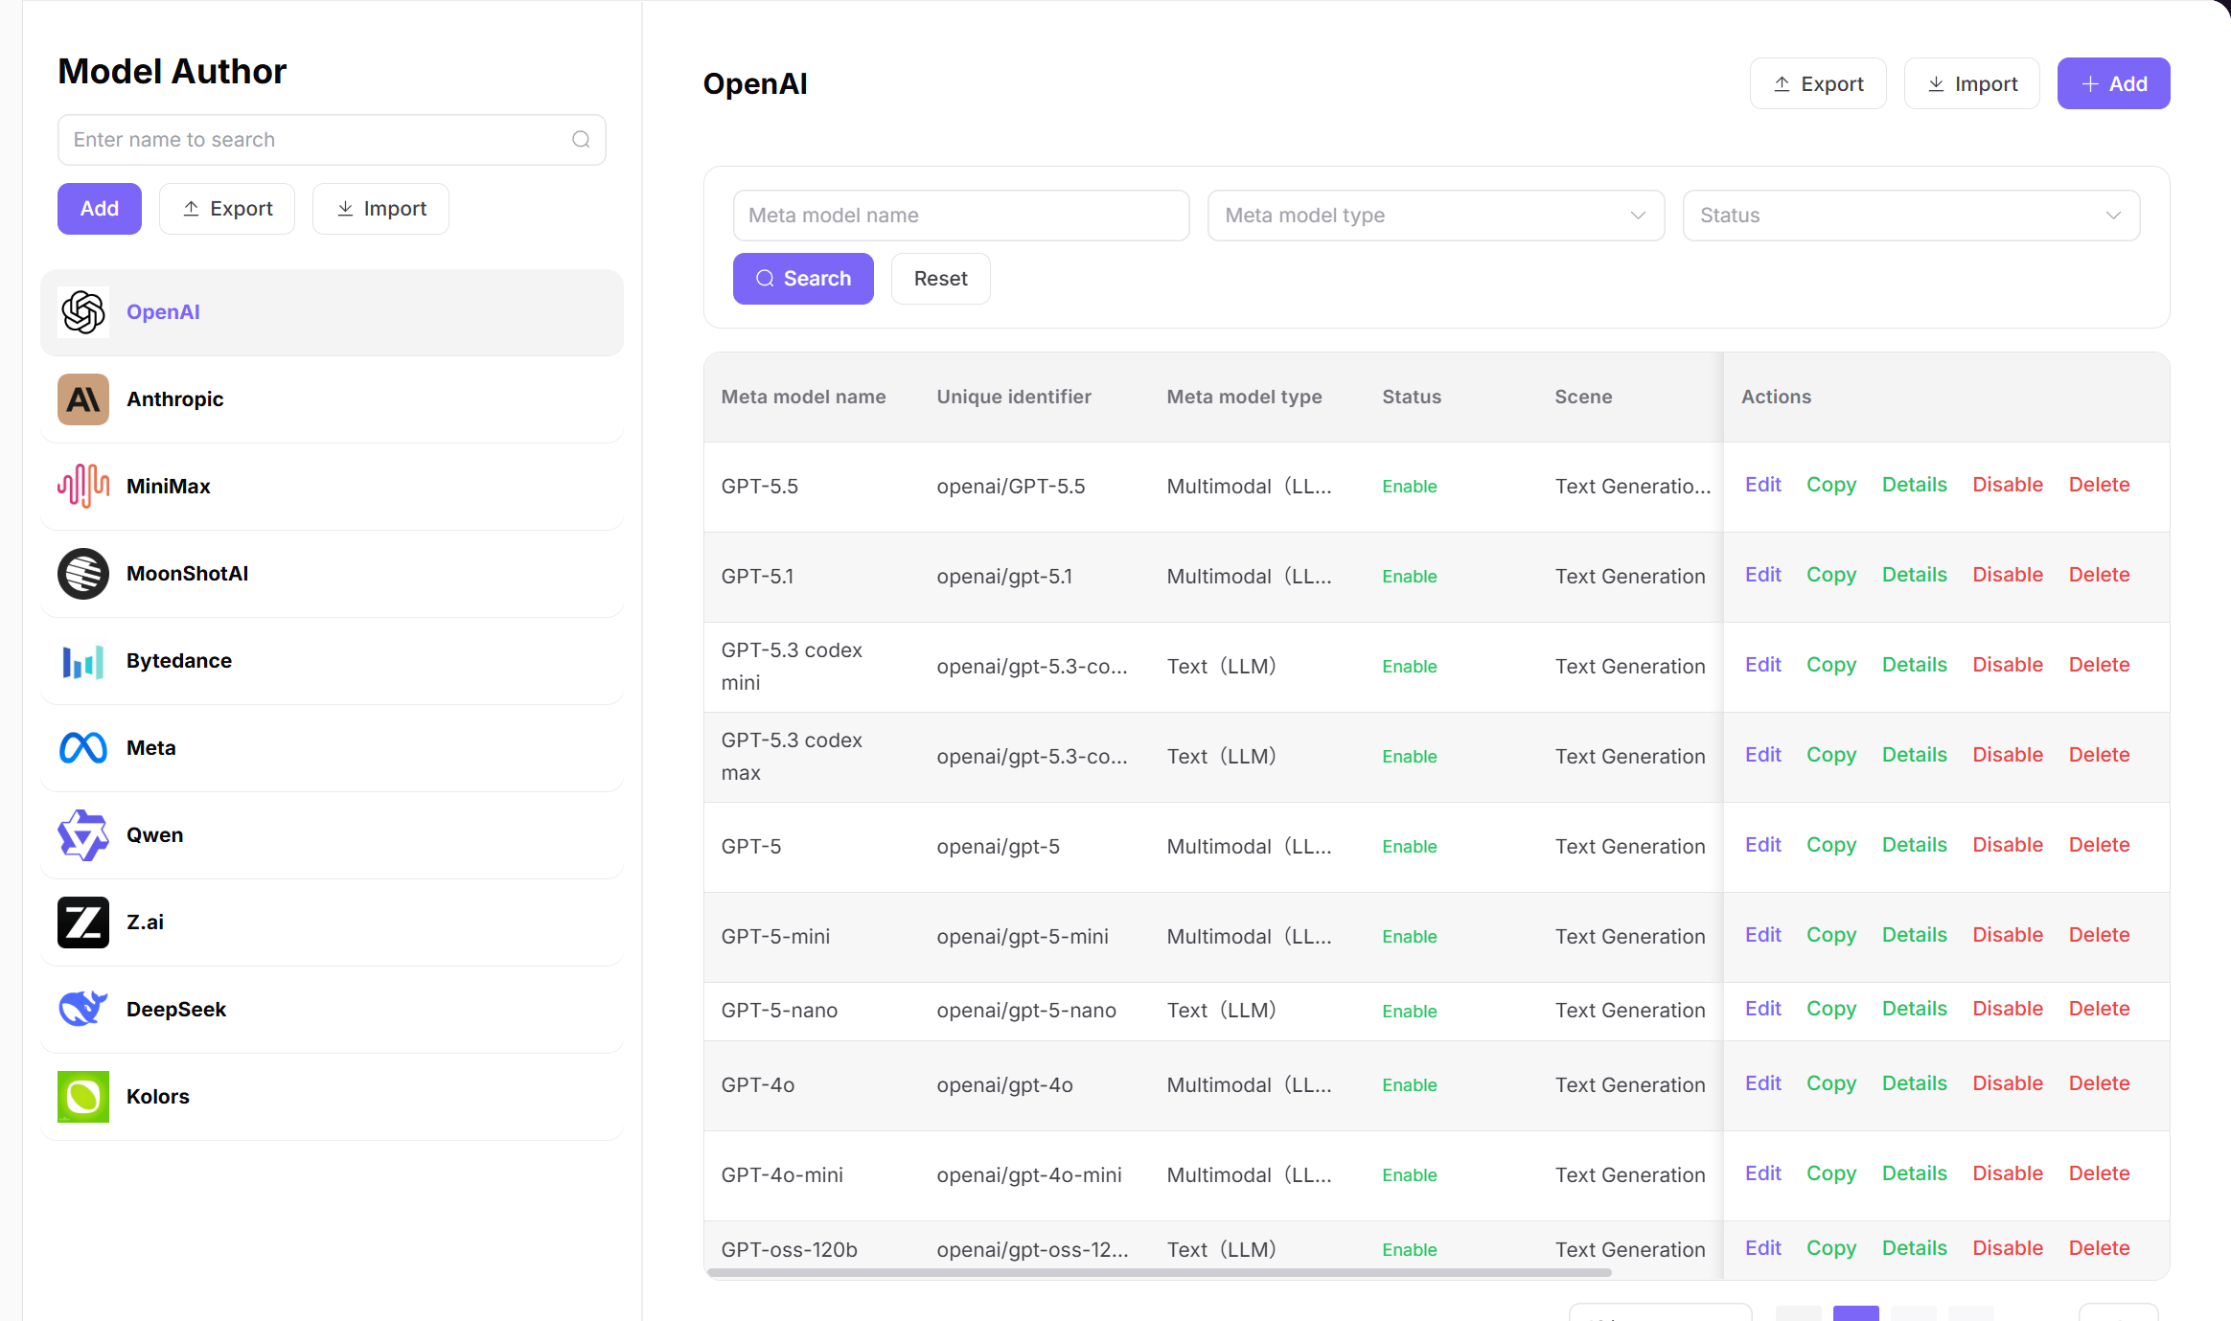Edit the GPT-5-nano model row
2231x1321 pixels.
point(1763,1009)
